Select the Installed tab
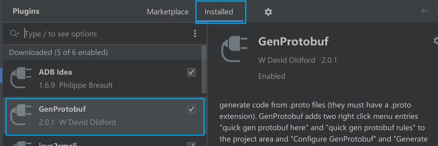The height and width of the screenshot is (146, 438). tap(219, 12)
